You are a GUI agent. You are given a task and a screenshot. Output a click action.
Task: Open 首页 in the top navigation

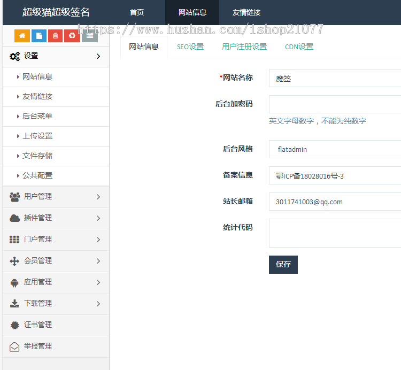coord(137,12)
